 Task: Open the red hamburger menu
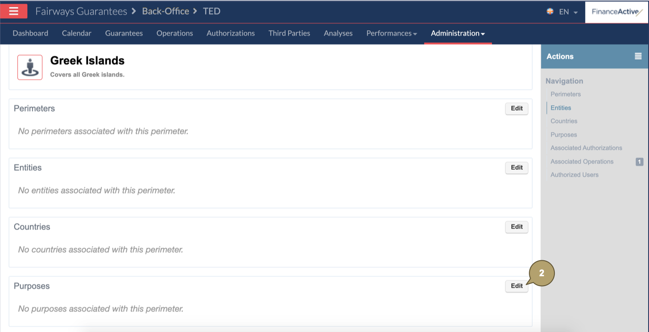click(14, 11)
